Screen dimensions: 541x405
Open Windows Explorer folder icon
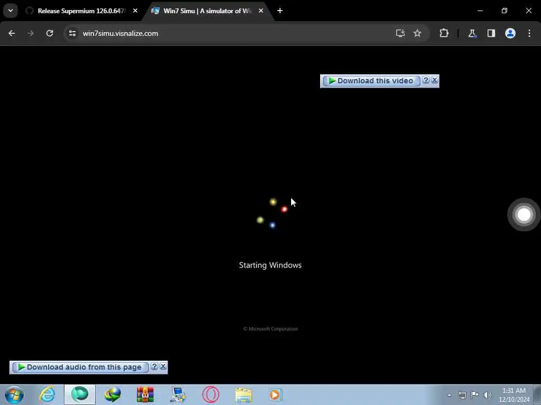click(x=244, y=394)
